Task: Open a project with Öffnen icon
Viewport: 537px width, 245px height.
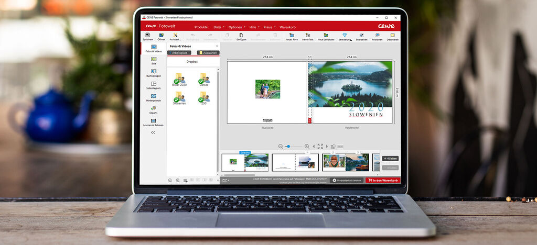Action: pyautogui.click(x=162, y=37)
